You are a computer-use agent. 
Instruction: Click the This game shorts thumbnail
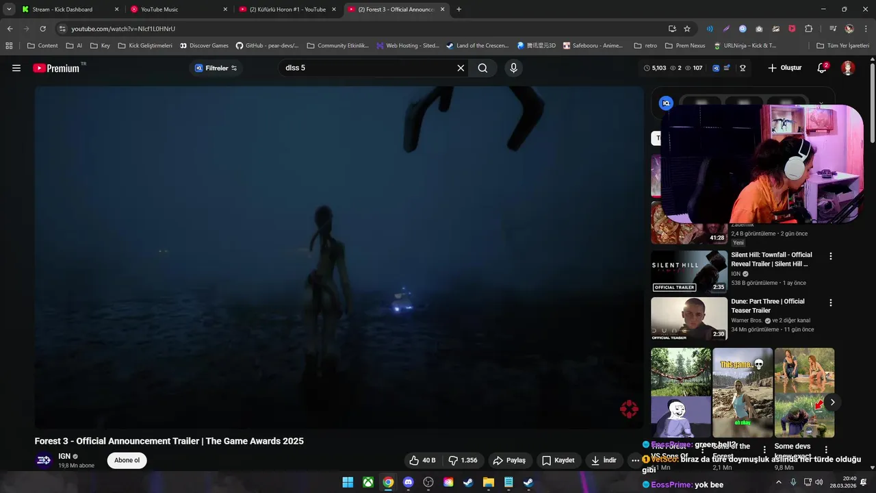743,392
